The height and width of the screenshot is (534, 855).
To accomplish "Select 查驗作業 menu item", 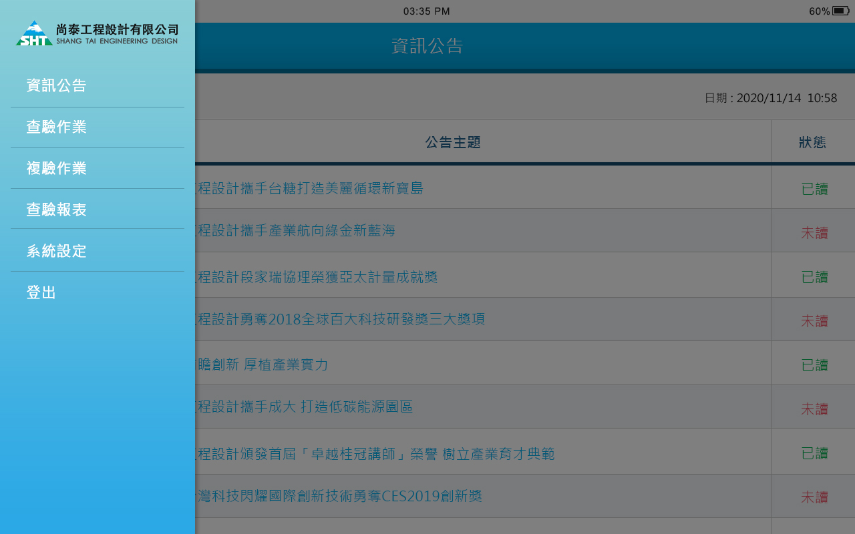I will 57,127.
